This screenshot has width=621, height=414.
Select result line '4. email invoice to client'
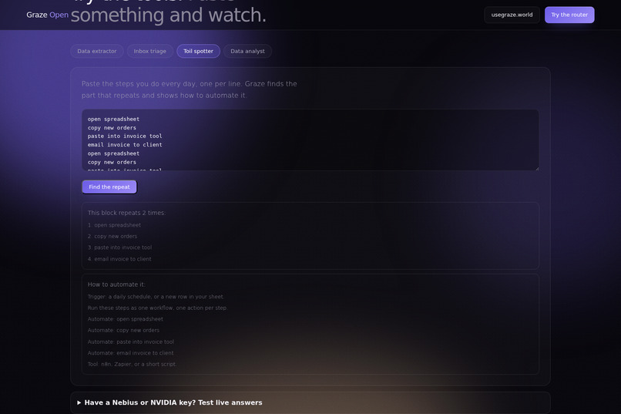pyautogui.click(x=119, y=259)
